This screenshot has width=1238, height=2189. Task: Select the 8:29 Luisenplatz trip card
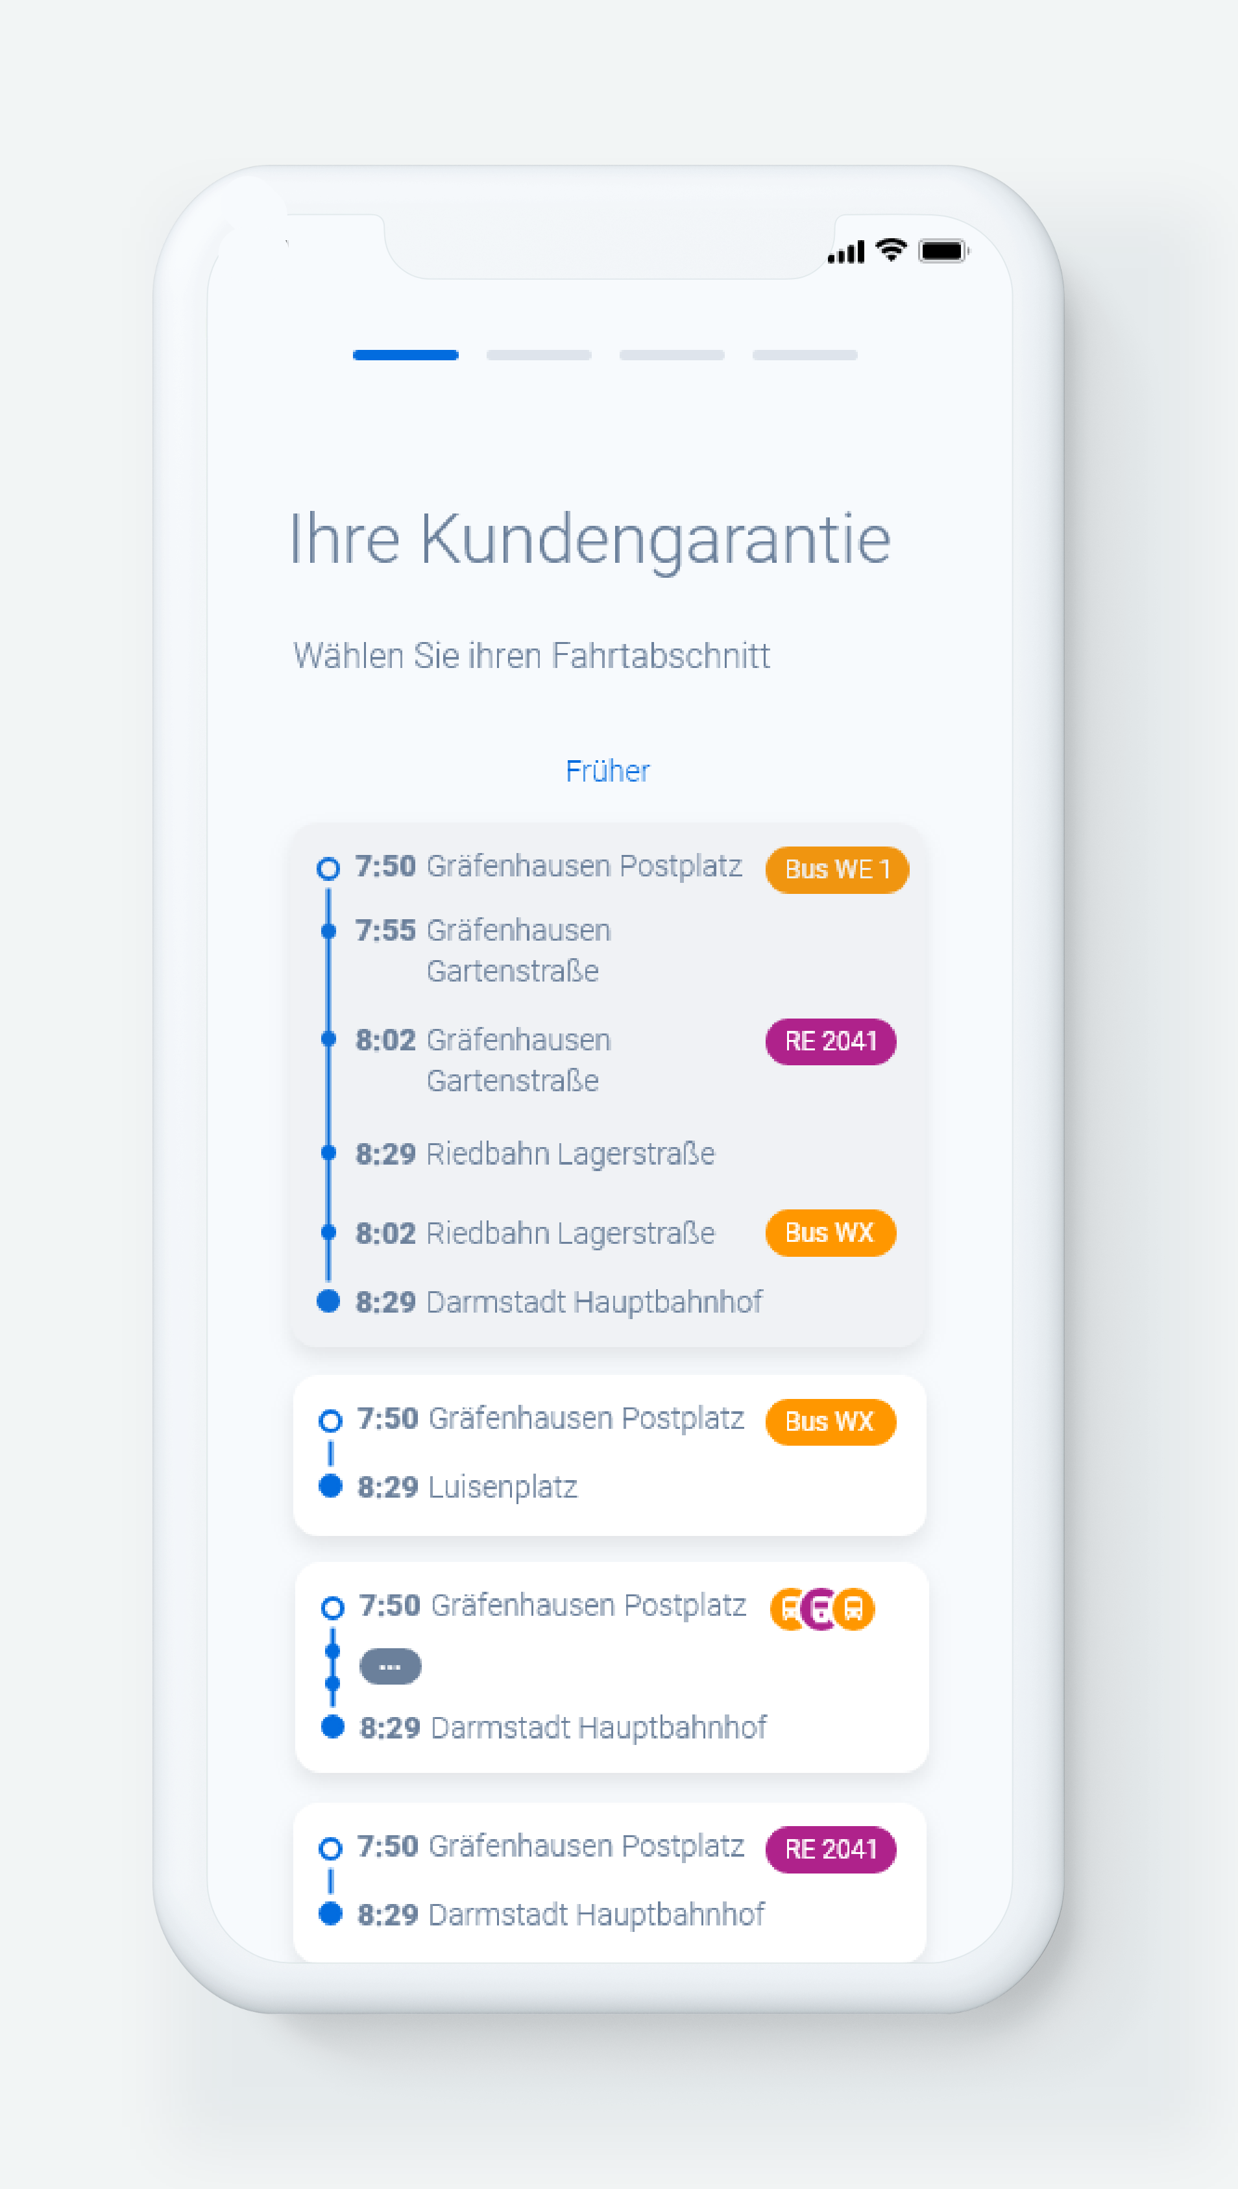tap(610, 1455)
